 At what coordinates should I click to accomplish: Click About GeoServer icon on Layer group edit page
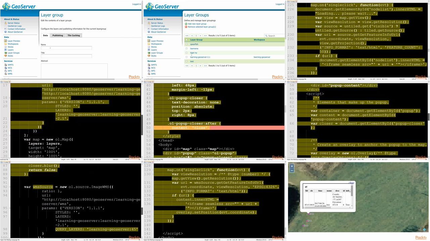pyautogui.click(x=5, y=32)
